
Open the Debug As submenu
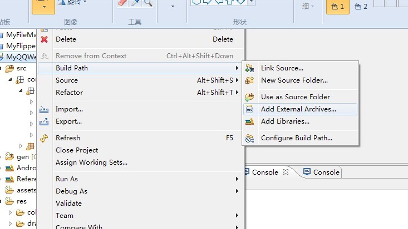click(x=141, y=191)
